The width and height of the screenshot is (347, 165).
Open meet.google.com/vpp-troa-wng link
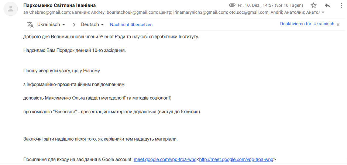click(165, 159)
